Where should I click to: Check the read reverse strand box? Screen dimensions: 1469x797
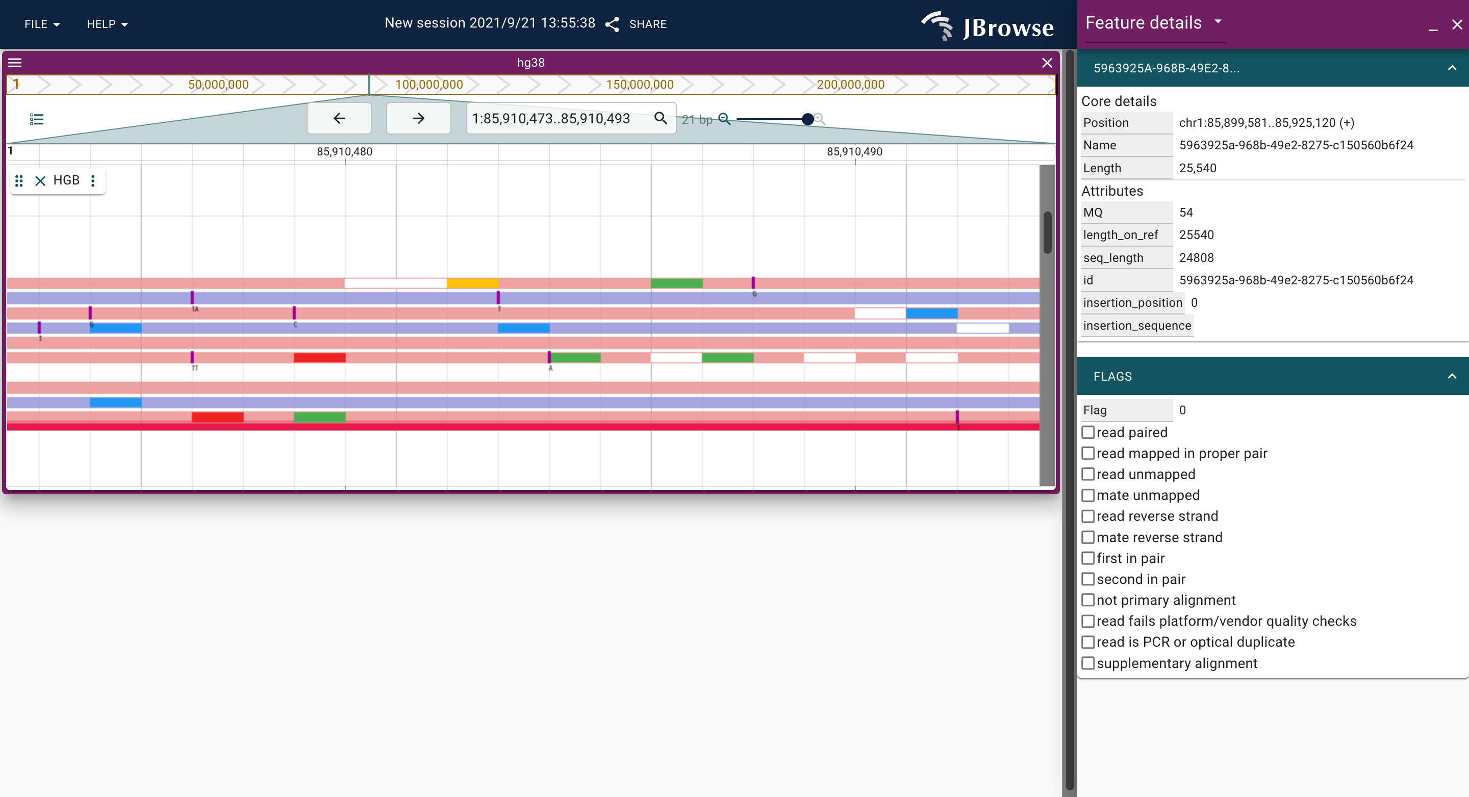1087,516
